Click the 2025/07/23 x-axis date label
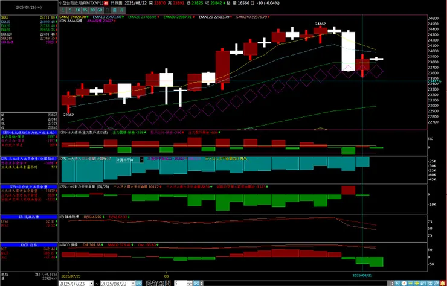Viewport: 447px width, 286px height. coord(70,276)
